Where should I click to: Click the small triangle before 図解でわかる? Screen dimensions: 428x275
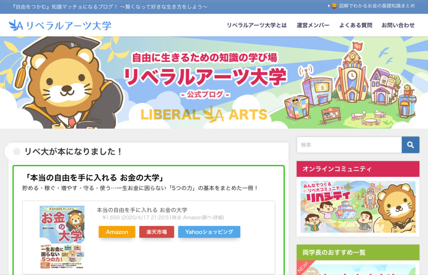coord(329,6)
